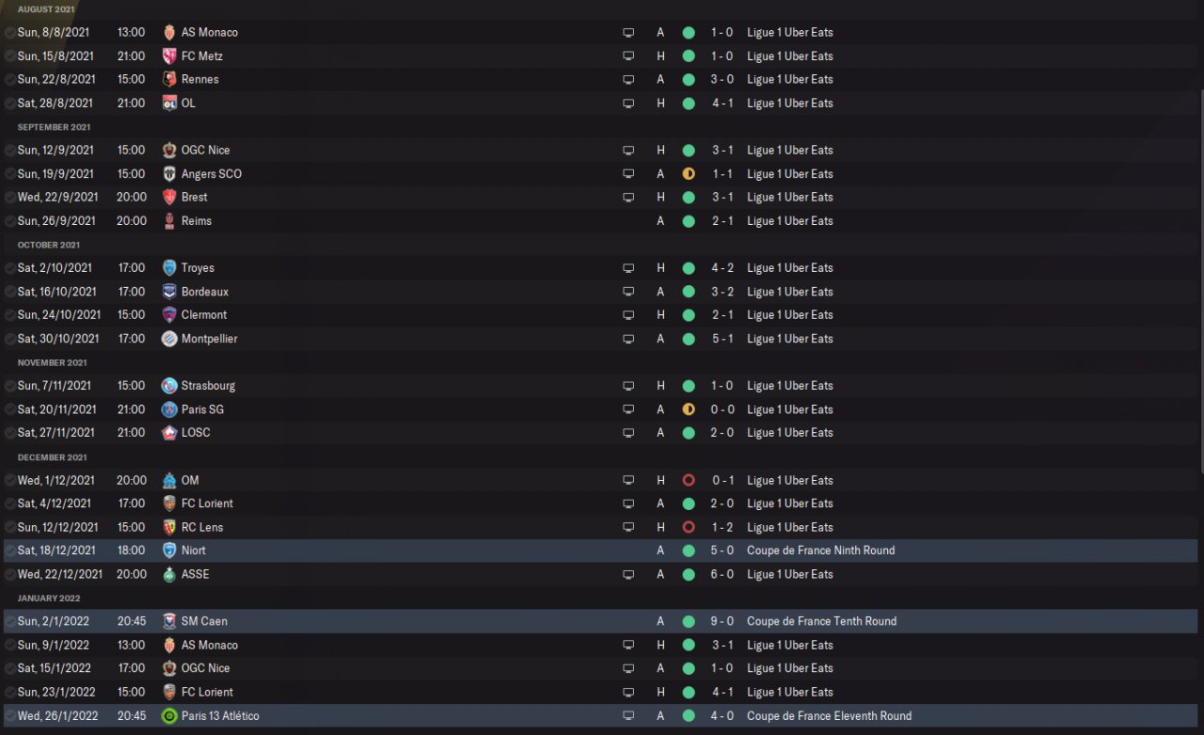The image size is (1204, 735).
Task: Click the fixtures list vertical scrollbar
Action: (1201, 280)
